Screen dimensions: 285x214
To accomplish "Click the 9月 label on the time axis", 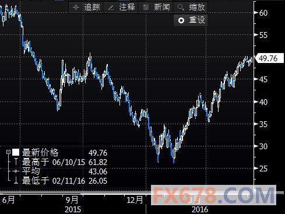I will pyautogui.click(x=72, y=200).
